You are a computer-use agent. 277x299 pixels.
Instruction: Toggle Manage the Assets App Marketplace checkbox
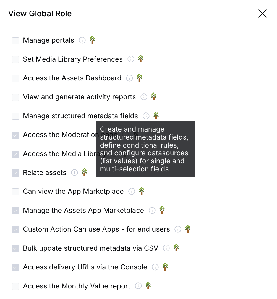pos(15,211)
